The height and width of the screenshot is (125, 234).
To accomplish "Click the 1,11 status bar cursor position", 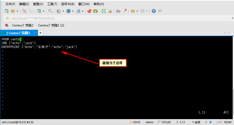I will click(x=181, y=122).
